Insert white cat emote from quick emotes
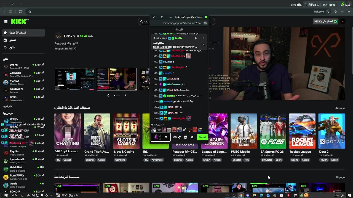This screenshot has height=198, width=353. (169, 130)
